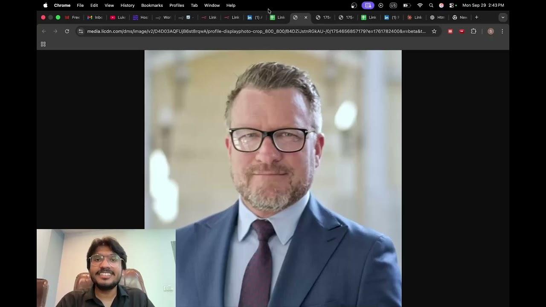Open the Help menu
The width and height of the screenshot is (546, 307).
(231, 6)
